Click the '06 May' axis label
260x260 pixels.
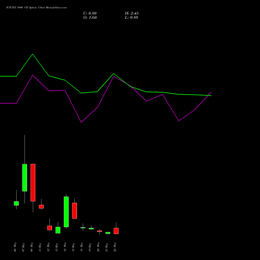click(x=15, y=247)
